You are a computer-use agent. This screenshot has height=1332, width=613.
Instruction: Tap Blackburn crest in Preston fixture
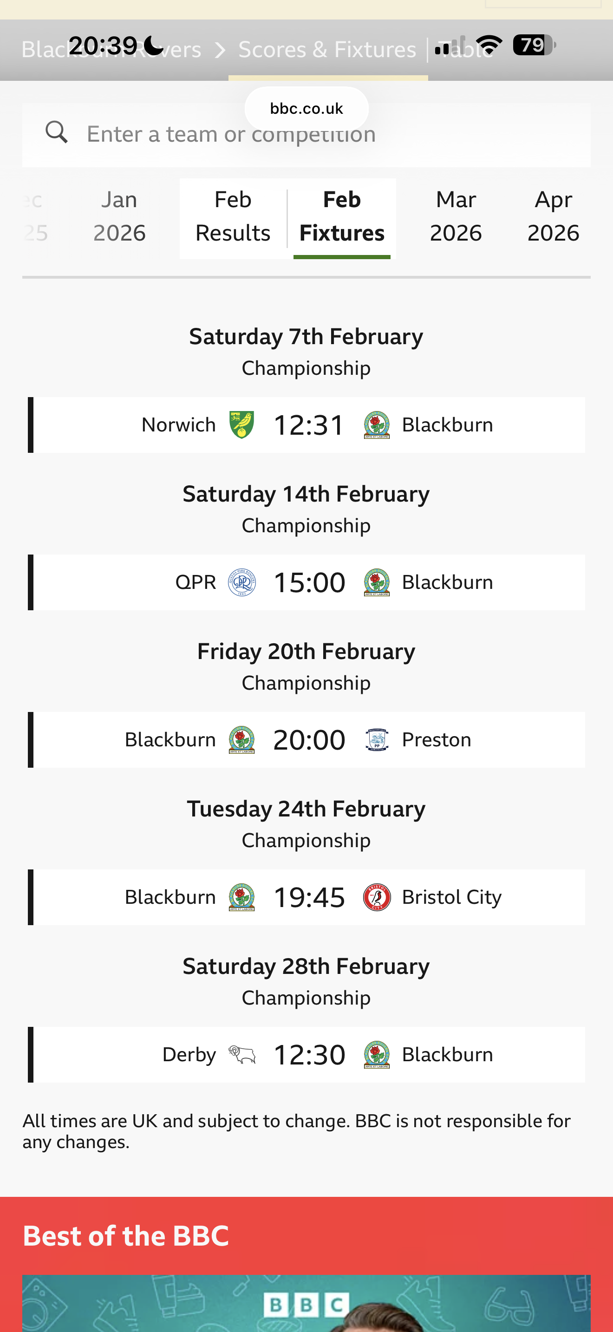pos(241,740)
